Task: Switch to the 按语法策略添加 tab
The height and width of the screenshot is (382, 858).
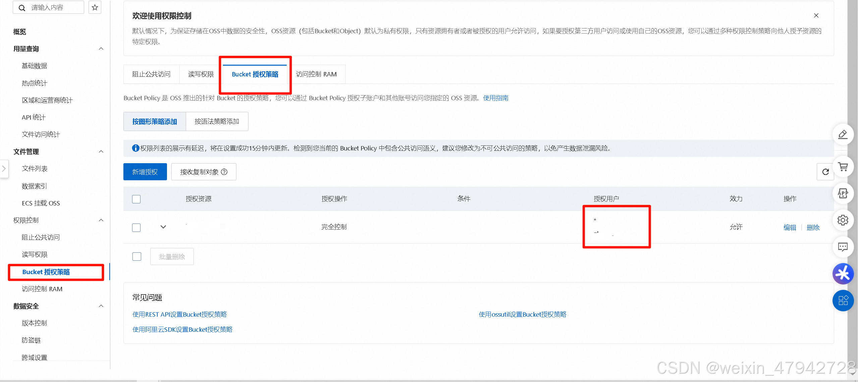Action: tap(217, 121)
